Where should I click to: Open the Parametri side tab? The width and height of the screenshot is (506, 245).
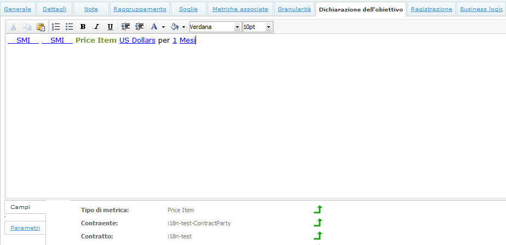[x=25, y=228]
